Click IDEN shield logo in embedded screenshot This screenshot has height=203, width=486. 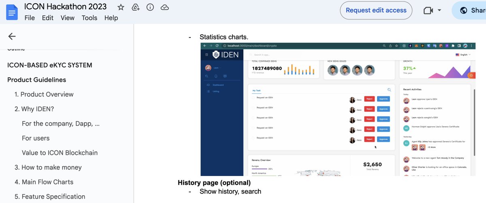click(x=217, y=55)
